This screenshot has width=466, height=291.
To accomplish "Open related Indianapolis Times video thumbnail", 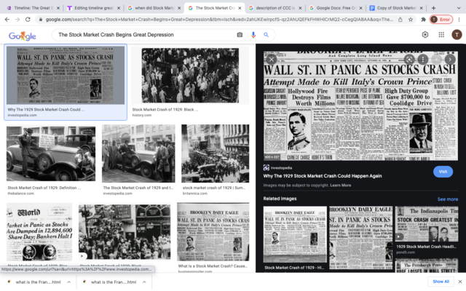I will click(x=427, y=224).
